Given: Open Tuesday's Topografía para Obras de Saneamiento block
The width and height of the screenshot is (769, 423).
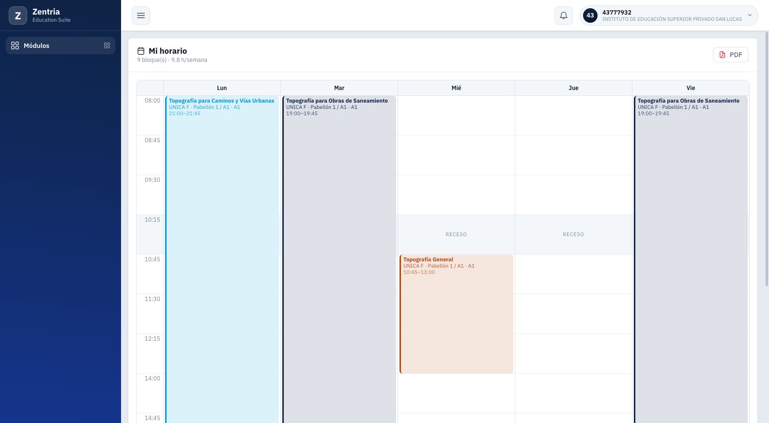Looking at the screenshot, I should pos(339,259).
